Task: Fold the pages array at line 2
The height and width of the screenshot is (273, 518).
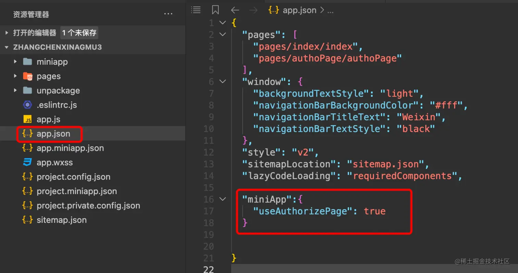Action: point(223,35)
